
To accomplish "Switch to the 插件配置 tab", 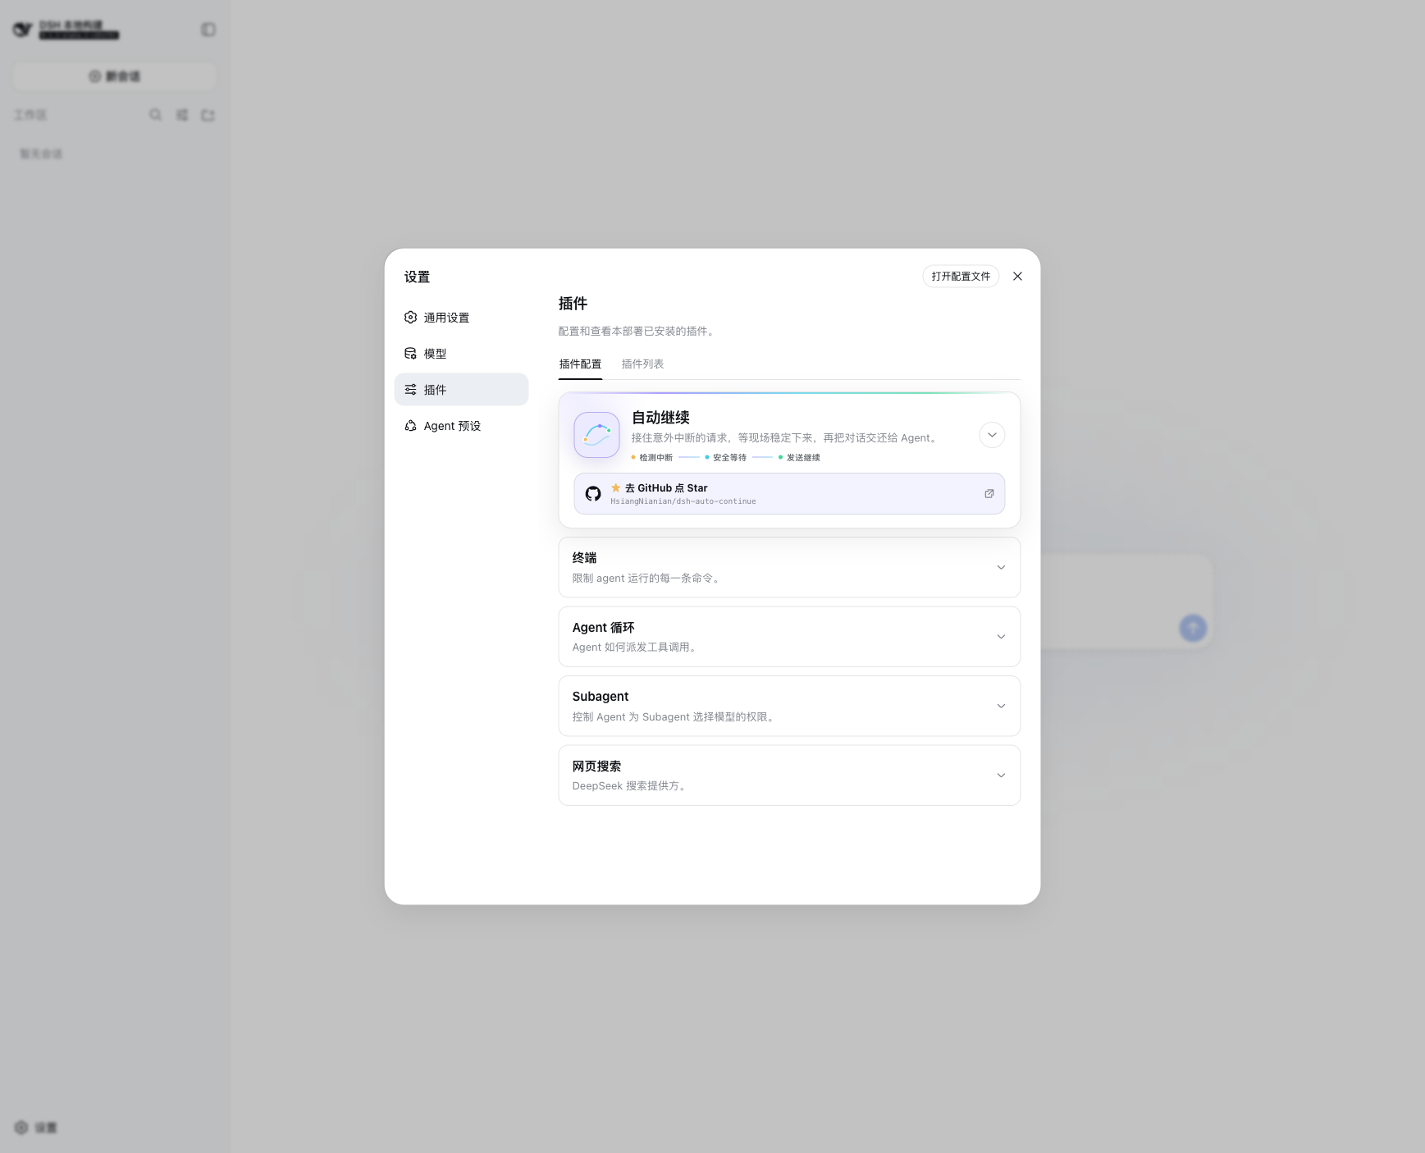I will (580, 364).
